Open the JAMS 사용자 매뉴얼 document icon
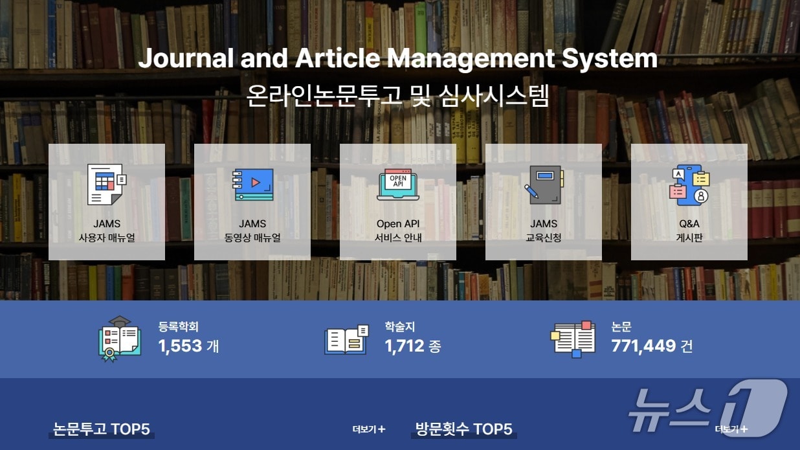800x450 pixels. (106, 183)
